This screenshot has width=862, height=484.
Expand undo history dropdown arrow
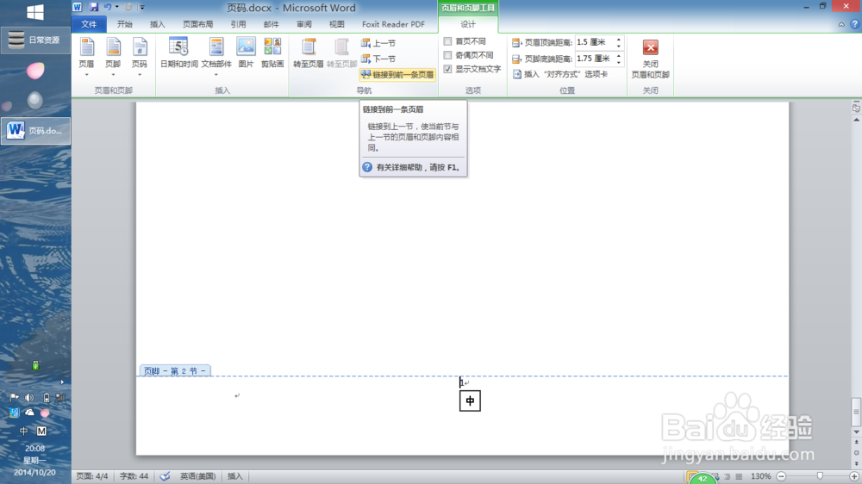coord(117,7)
